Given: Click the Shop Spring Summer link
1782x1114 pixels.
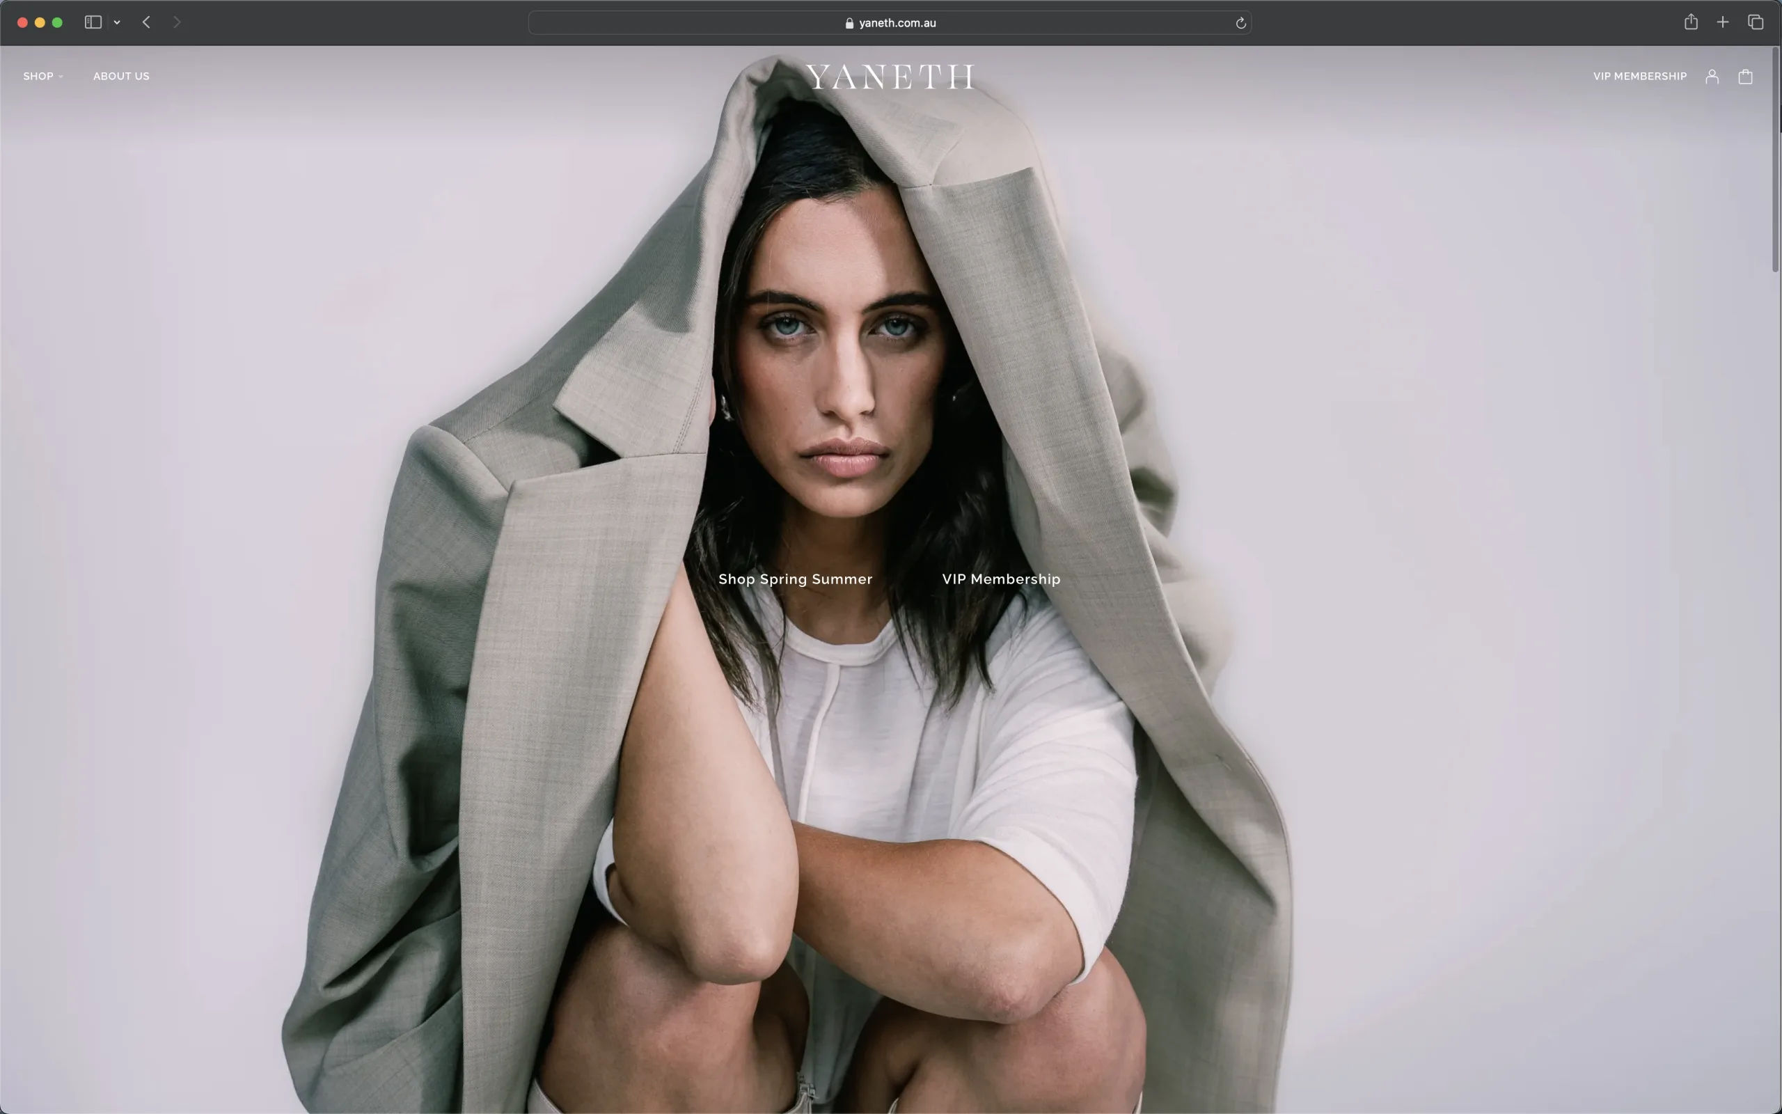Looking at the screenshot, I should coord(796,579).
